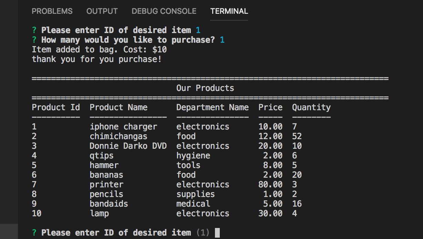Image resolution: width=423 pixels, height=239 pixels.
Task: Click the Quantity column header
Action: pyautogui.click(x=311, y=107)
